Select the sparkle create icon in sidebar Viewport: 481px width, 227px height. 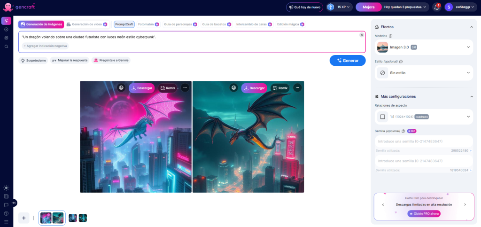pyautogui.click(x=6, y=21)
